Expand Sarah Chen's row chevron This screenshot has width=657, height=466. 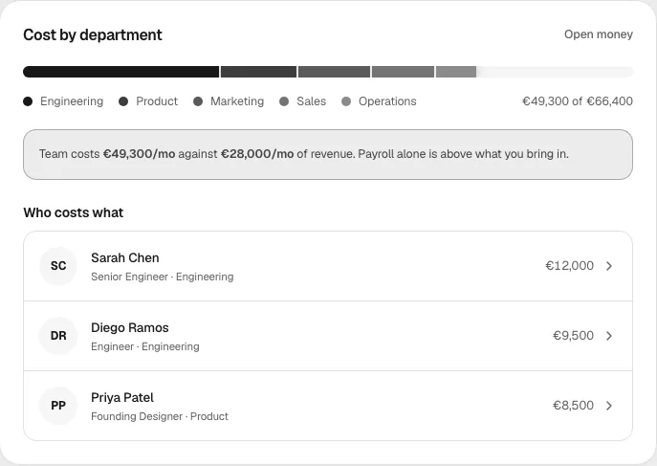click(x=609, y=266)
